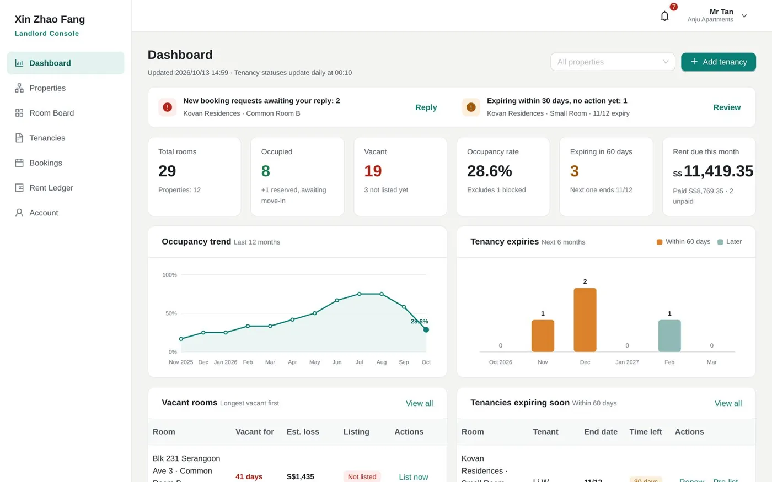Click the Bookings calendar icon
Screen dimensions: 772x482
(x=19, y=163)
